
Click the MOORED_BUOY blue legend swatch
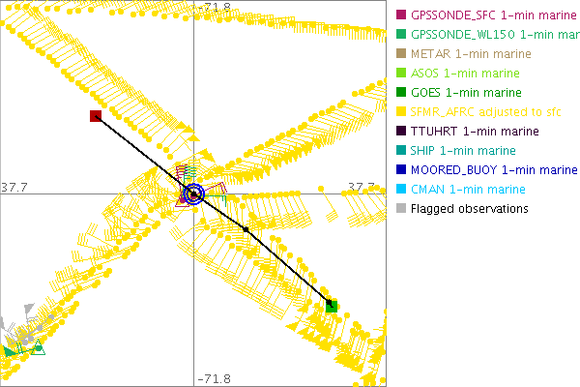click(x=401, y=169)
